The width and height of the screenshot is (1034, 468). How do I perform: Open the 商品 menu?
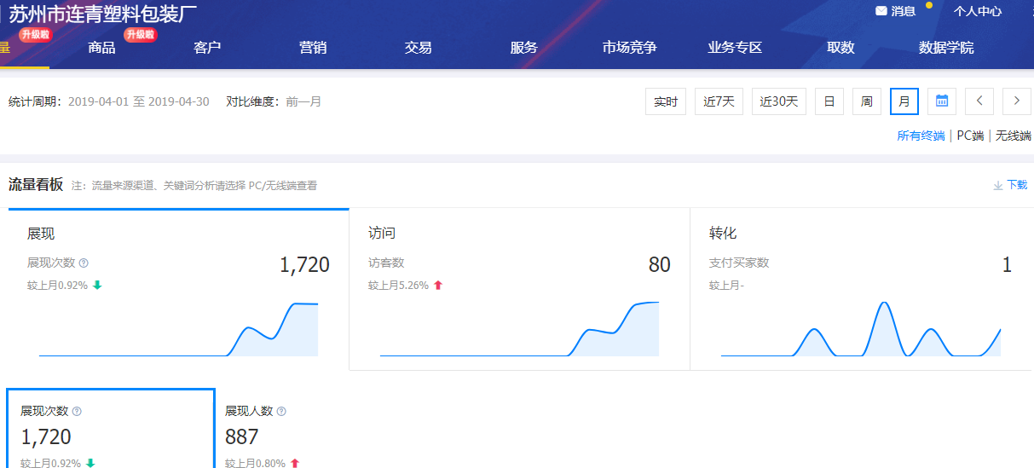101,48
